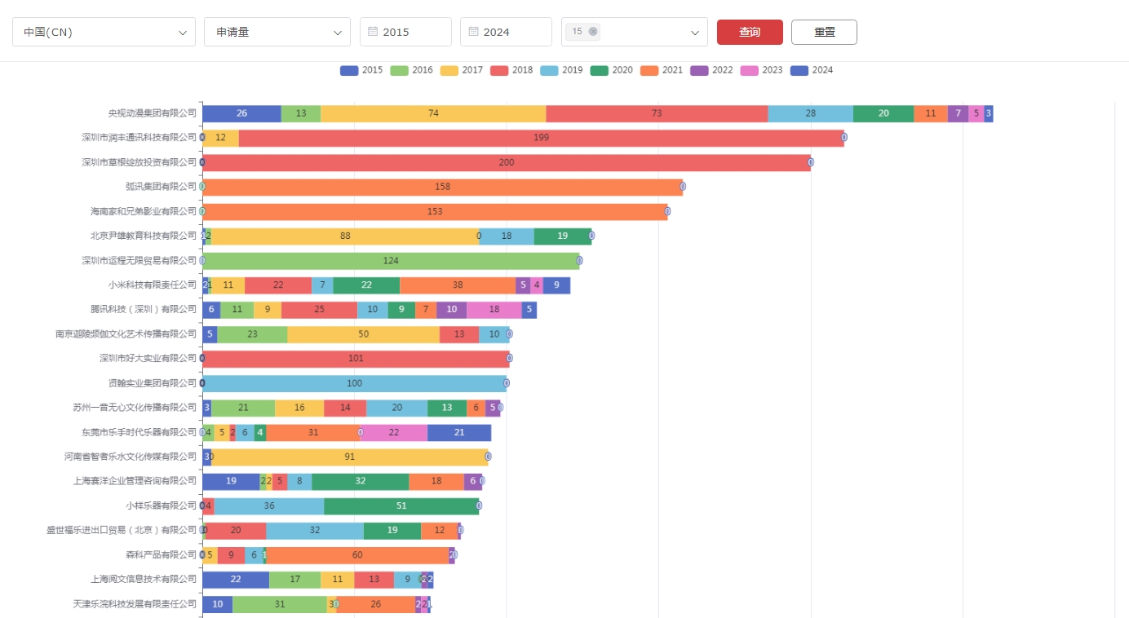Select the 88 segment for 北京尹雄教育科技有限公司
1129x618 pixels.
tap(345, 236)
